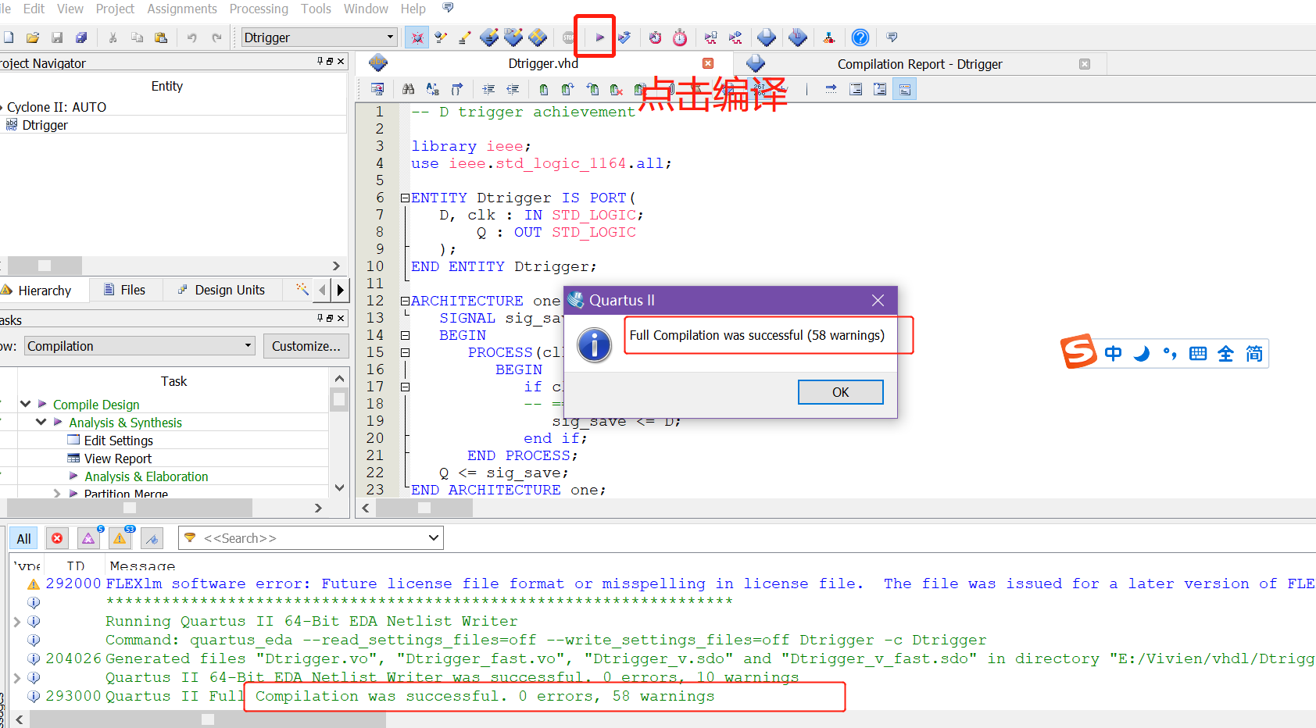This screenshot has height=728, width=1316.
Task: Collapse the ARCHITECTURE one code fold marker
Action: point(405,301)
